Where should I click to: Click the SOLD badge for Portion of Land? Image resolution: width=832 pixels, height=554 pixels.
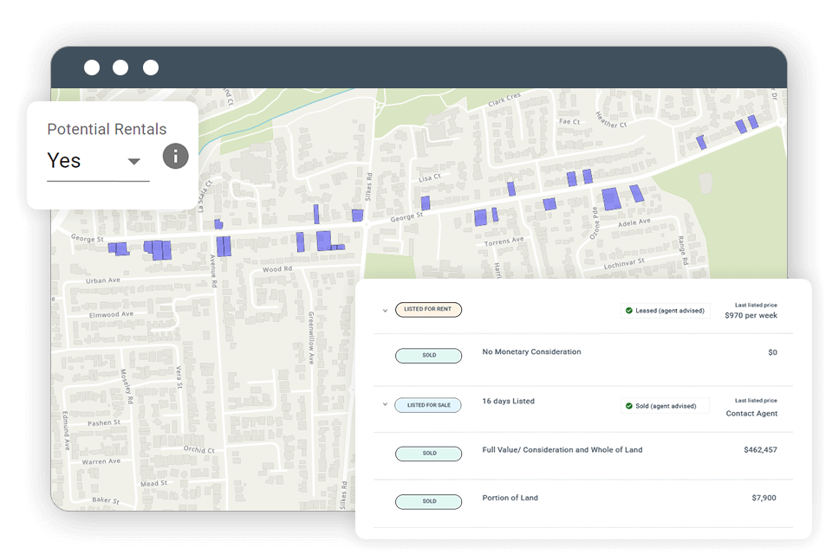pos(428,501)
